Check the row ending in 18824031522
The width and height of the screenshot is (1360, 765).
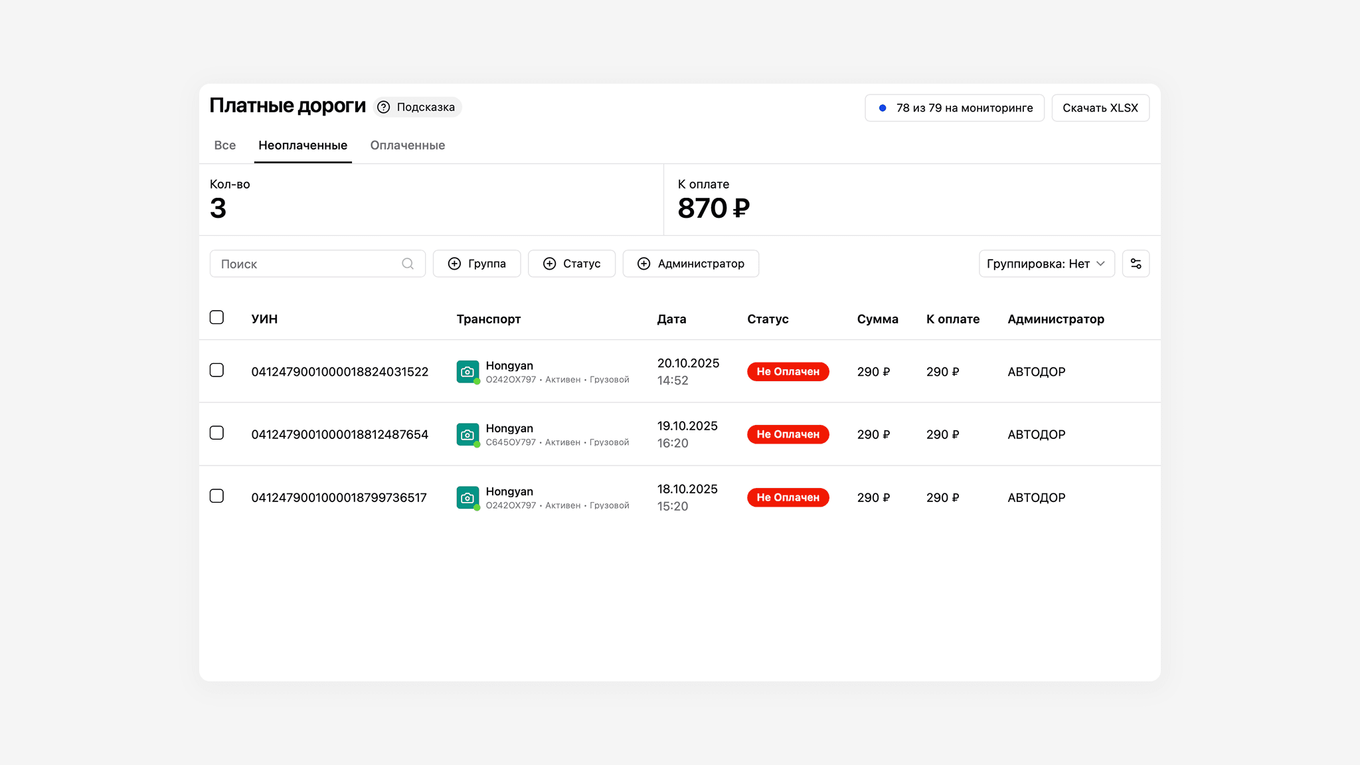pyautogui.click(x=216, y=370)
